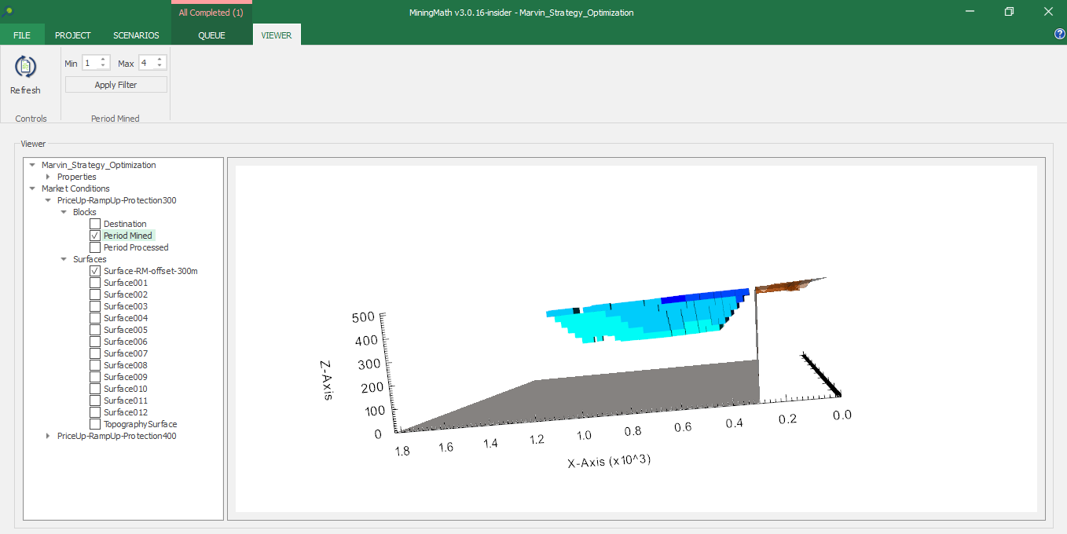Collapse the Surfaces tree group

click(64, 259)
